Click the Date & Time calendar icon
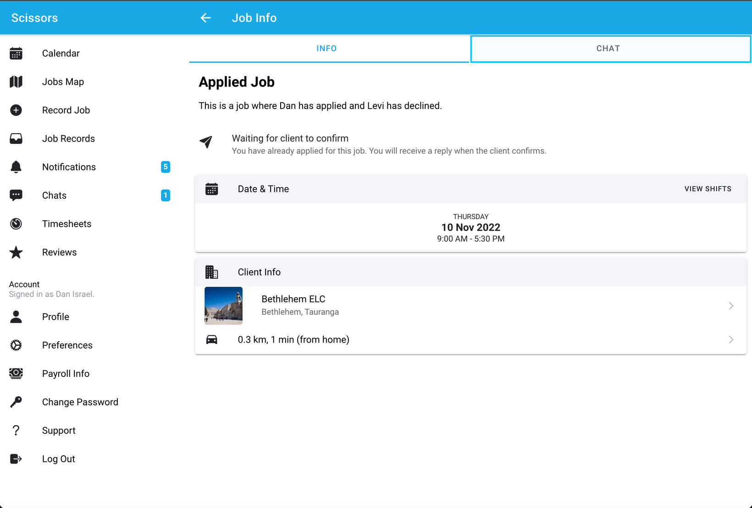 point(212,189)
